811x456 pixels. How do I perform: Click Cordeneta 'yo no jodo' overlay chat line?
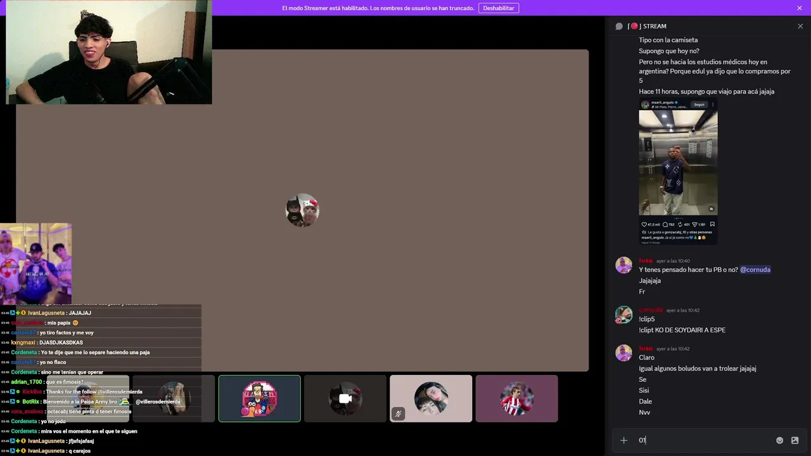click(x=34, y=421)
